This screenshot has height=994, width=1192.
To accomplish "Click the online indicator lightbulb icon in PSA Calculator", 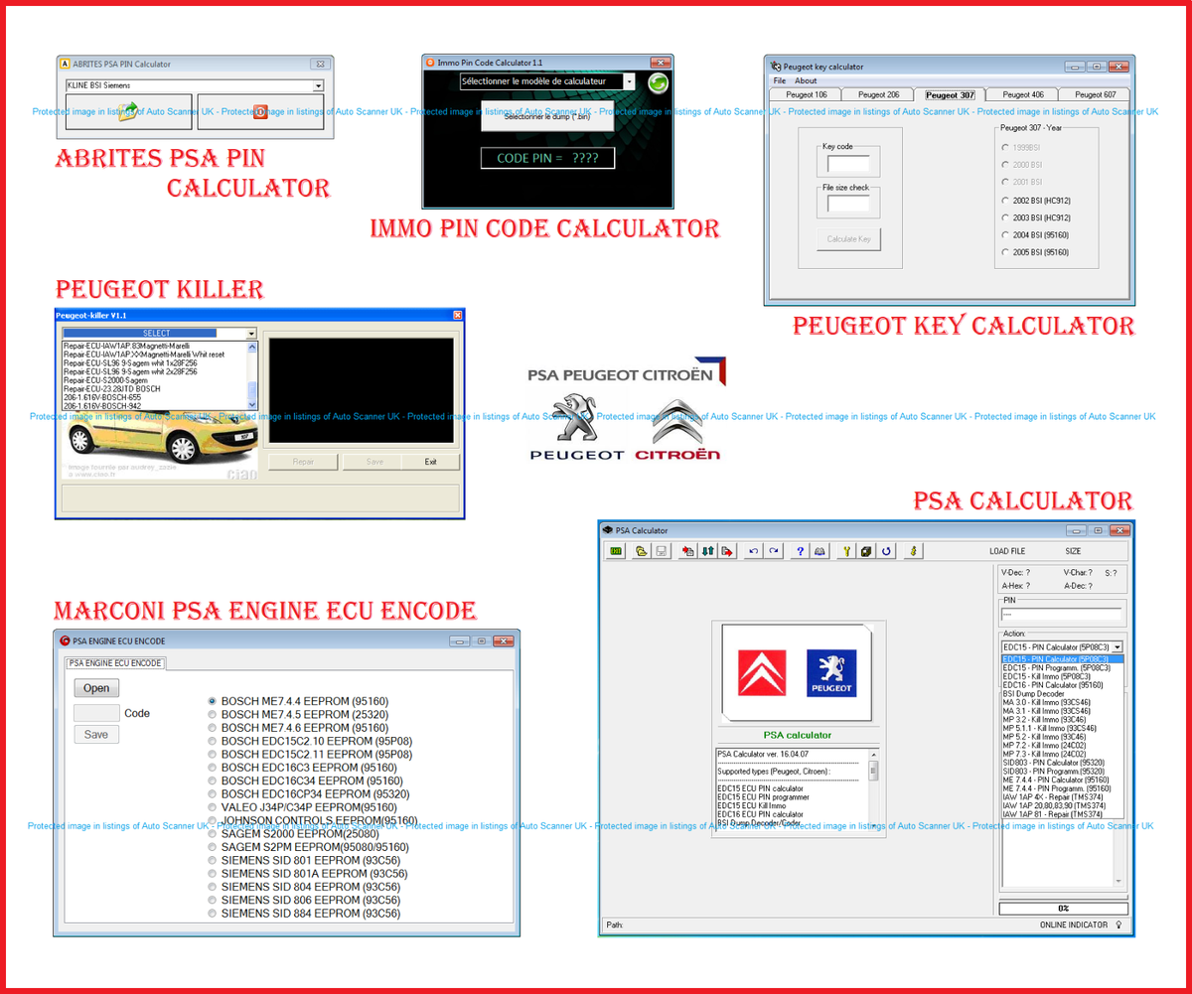I will click(x=1118, y=924).
